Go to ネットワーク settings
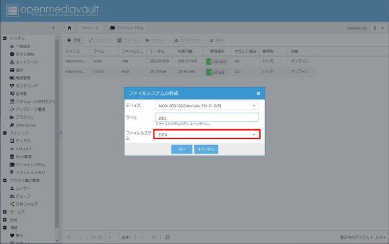This screenshot has height=244, width=389. click(24, 62)
